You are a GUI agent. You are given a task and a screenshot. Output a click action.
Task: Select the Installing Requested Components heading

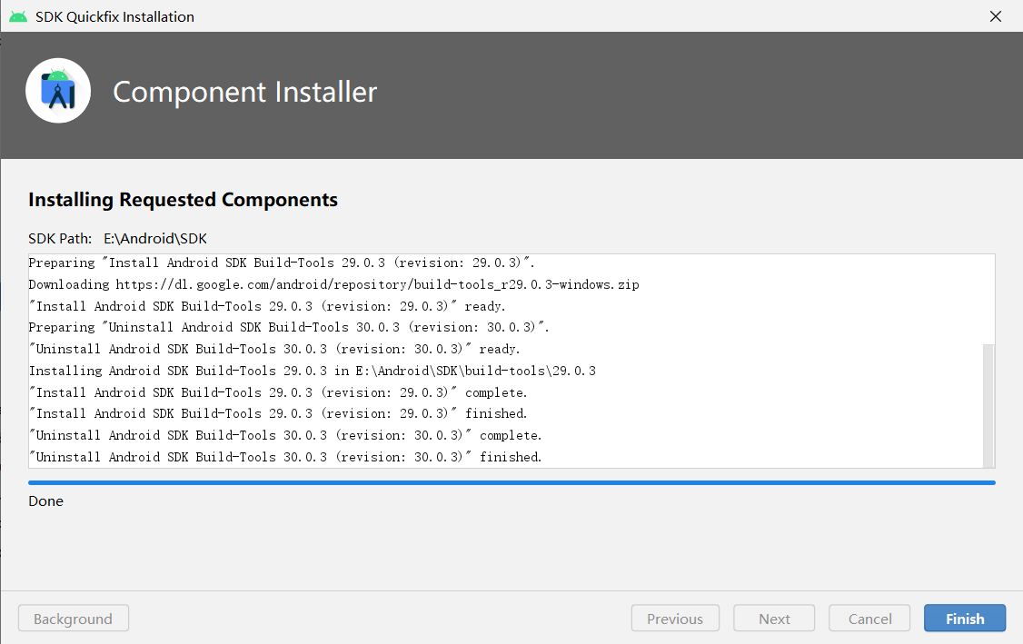(183, 199)
